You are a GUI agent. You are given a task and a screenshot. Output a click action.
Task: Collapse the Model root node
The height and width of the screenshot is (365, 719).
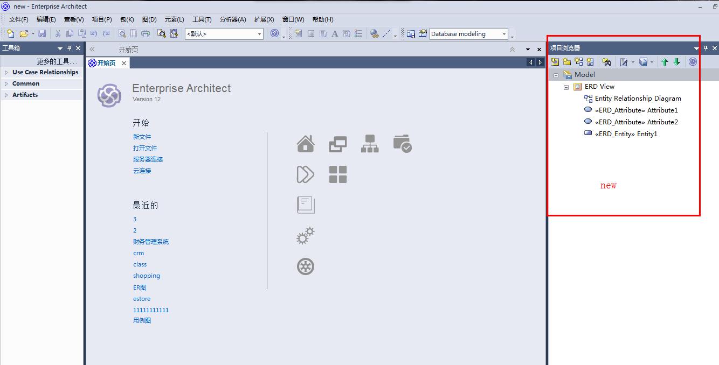point(556,75)
